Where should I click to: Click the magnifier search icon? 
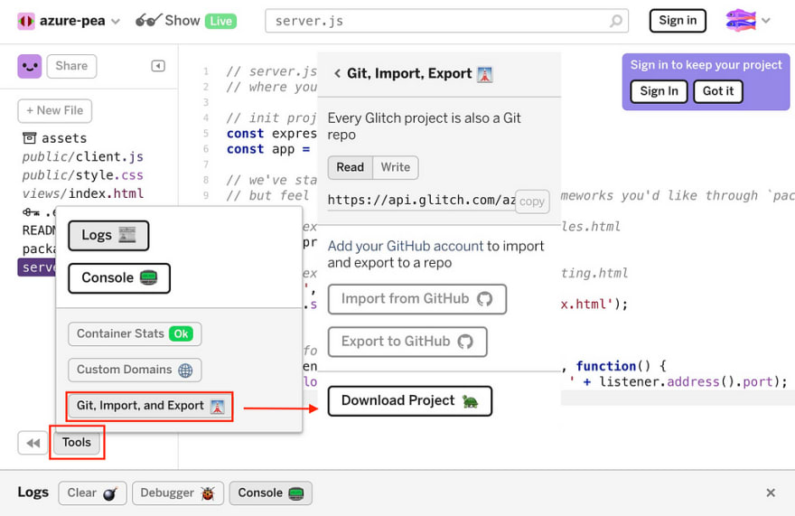click(615, 21)
